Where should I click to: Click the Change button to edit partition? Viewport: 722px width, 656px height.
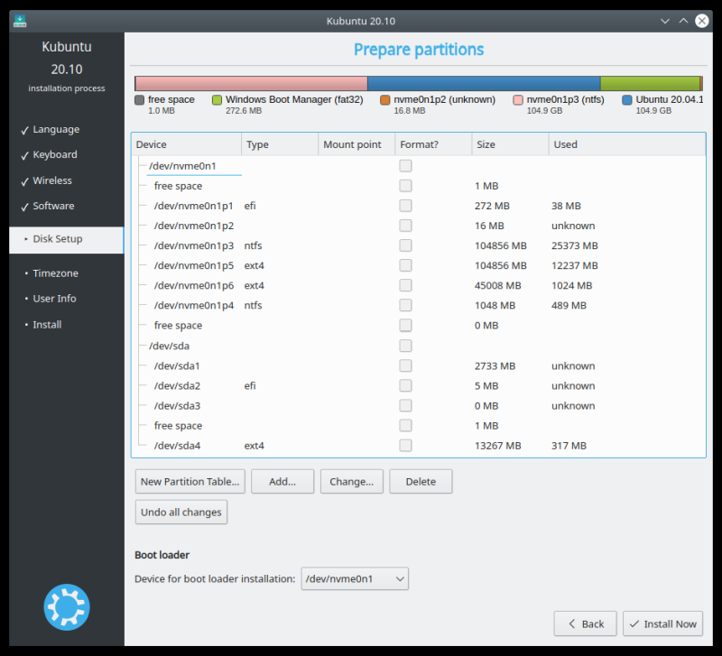pos(351,481)
